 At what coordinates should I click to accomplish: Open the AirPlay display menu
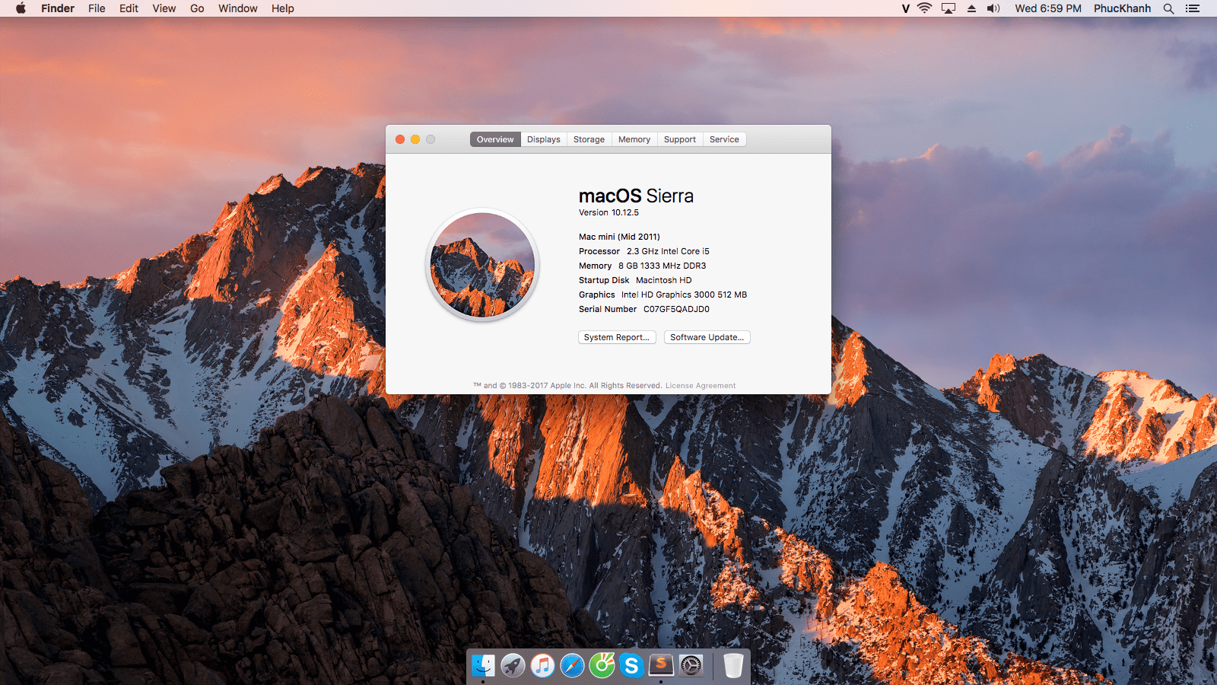[948, 8]
